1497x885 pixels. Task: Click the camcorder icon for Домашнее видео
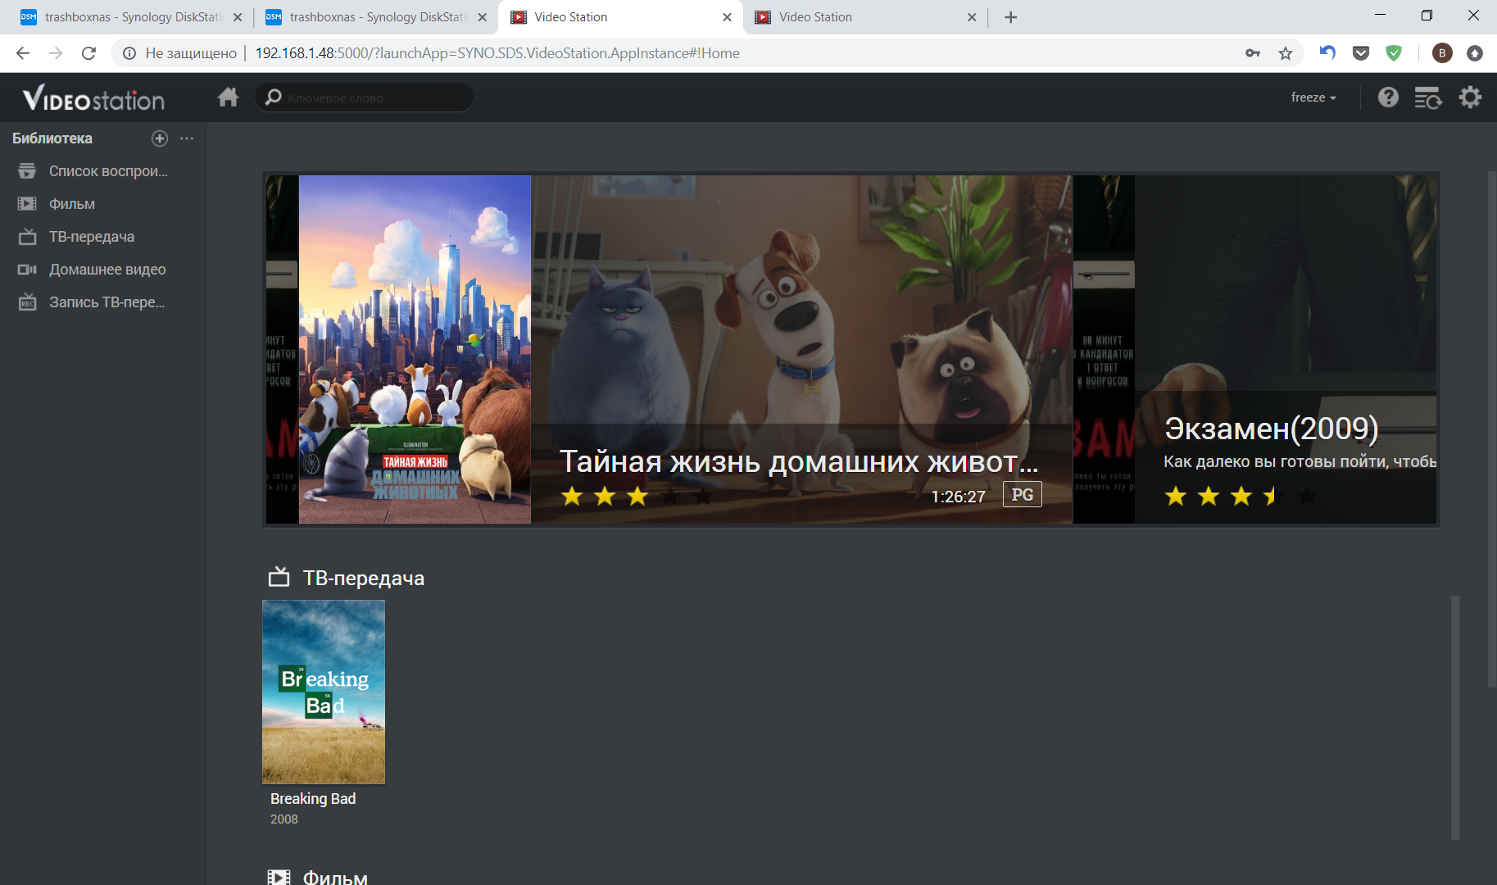[x=27, y=270]
